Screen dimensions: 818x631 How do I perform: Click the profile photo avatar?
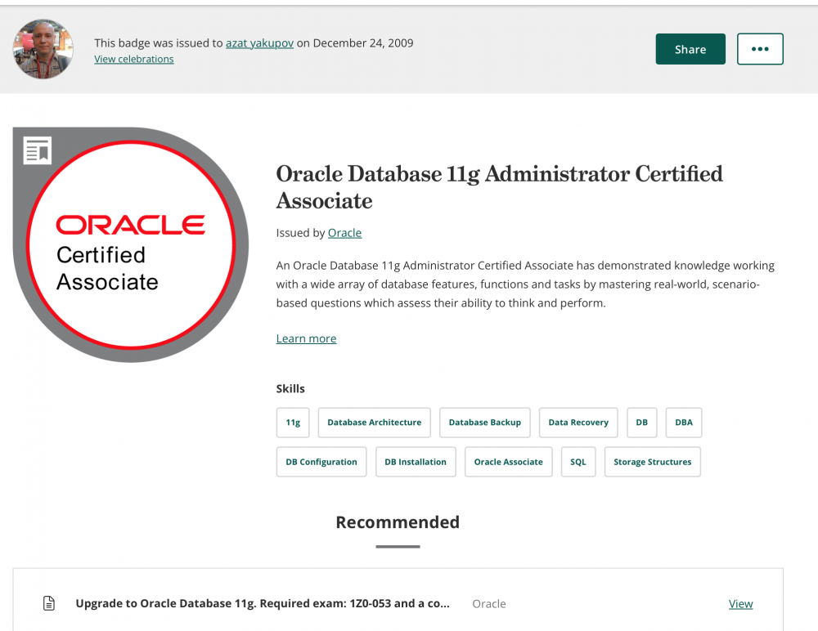pos(43,49)
